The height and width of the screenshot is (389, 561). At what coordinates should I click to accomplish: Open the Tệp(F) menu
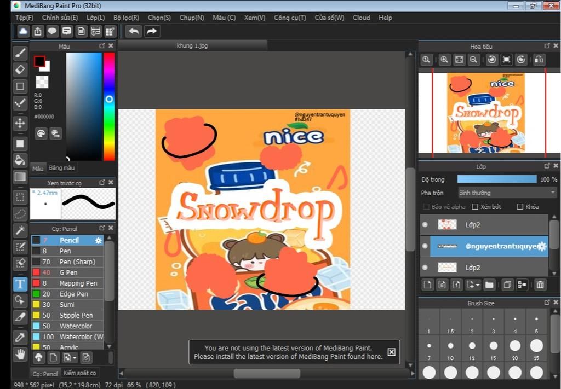pyautogui.click(x=24, y=18)
